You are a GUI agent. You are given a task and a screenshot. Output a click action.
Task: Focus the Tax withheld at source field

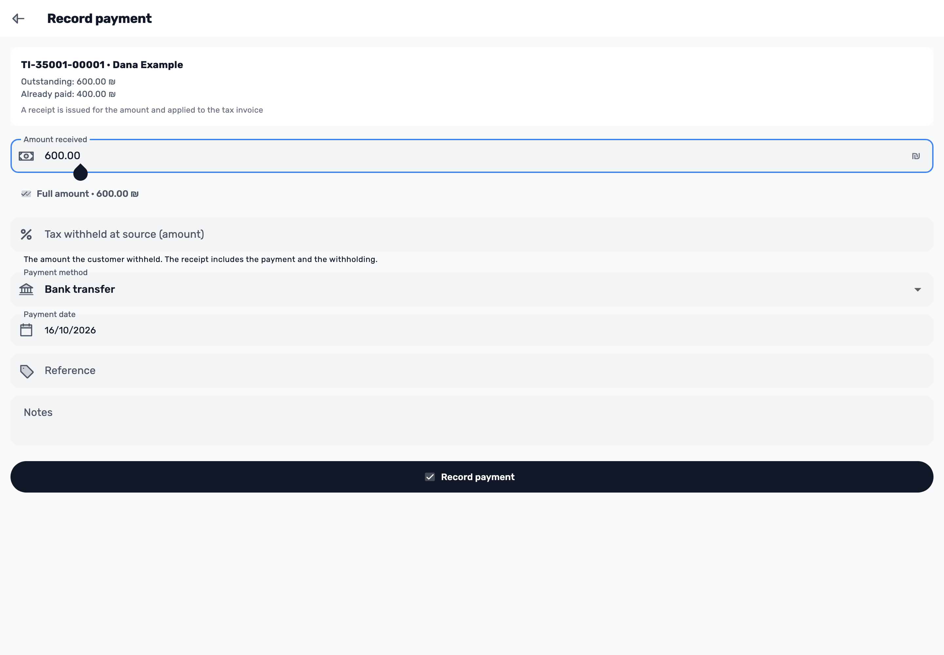pos(472,234)
